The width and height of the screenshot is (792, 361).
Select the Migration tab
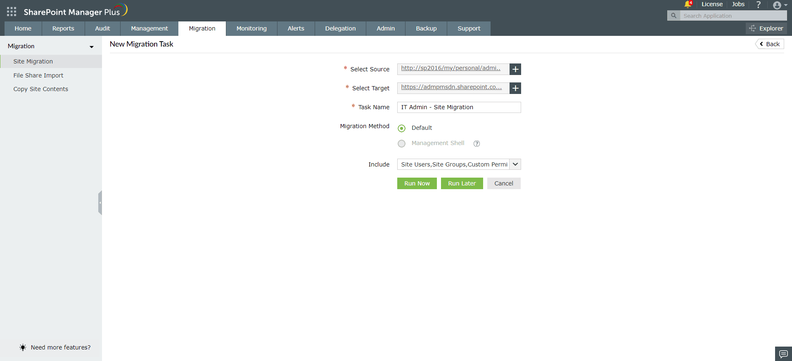tap(202, 28)
